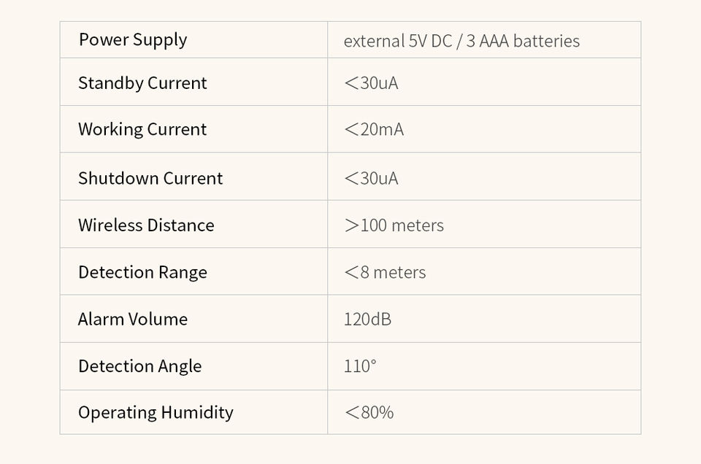Click the Detection Angle label
The width and height of the screenshot is (701, 464).
coord(140,366)
